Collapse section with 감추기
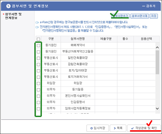162x134 pixels. click(149, 6)
